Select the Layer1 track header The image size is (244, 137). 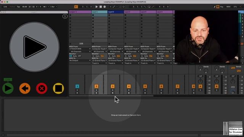point(99,12)
